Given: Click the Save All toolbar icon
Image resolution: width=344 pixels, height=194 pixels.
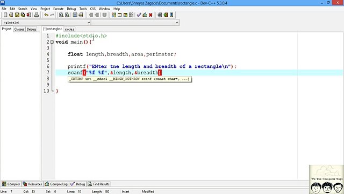Looking at the screenshot, I should point(23,15).
